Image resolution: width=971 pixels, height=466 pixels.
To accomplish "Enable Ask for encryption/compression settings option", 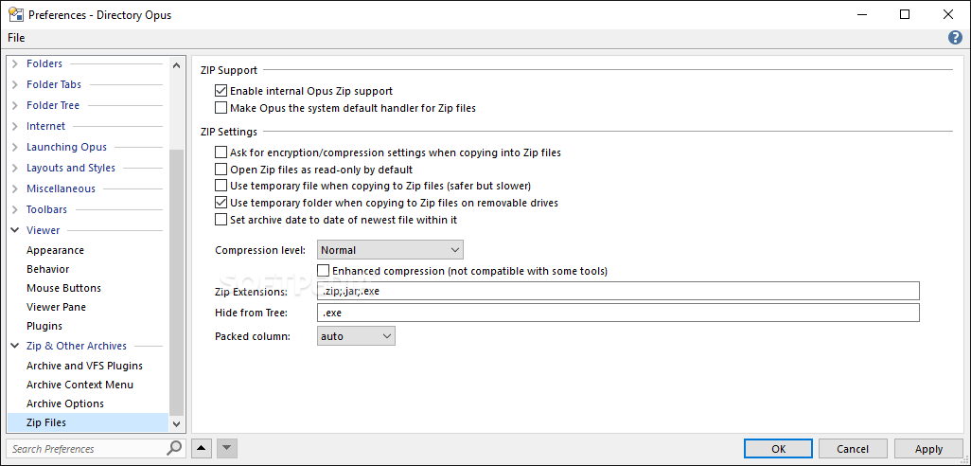I will [221, 152].
